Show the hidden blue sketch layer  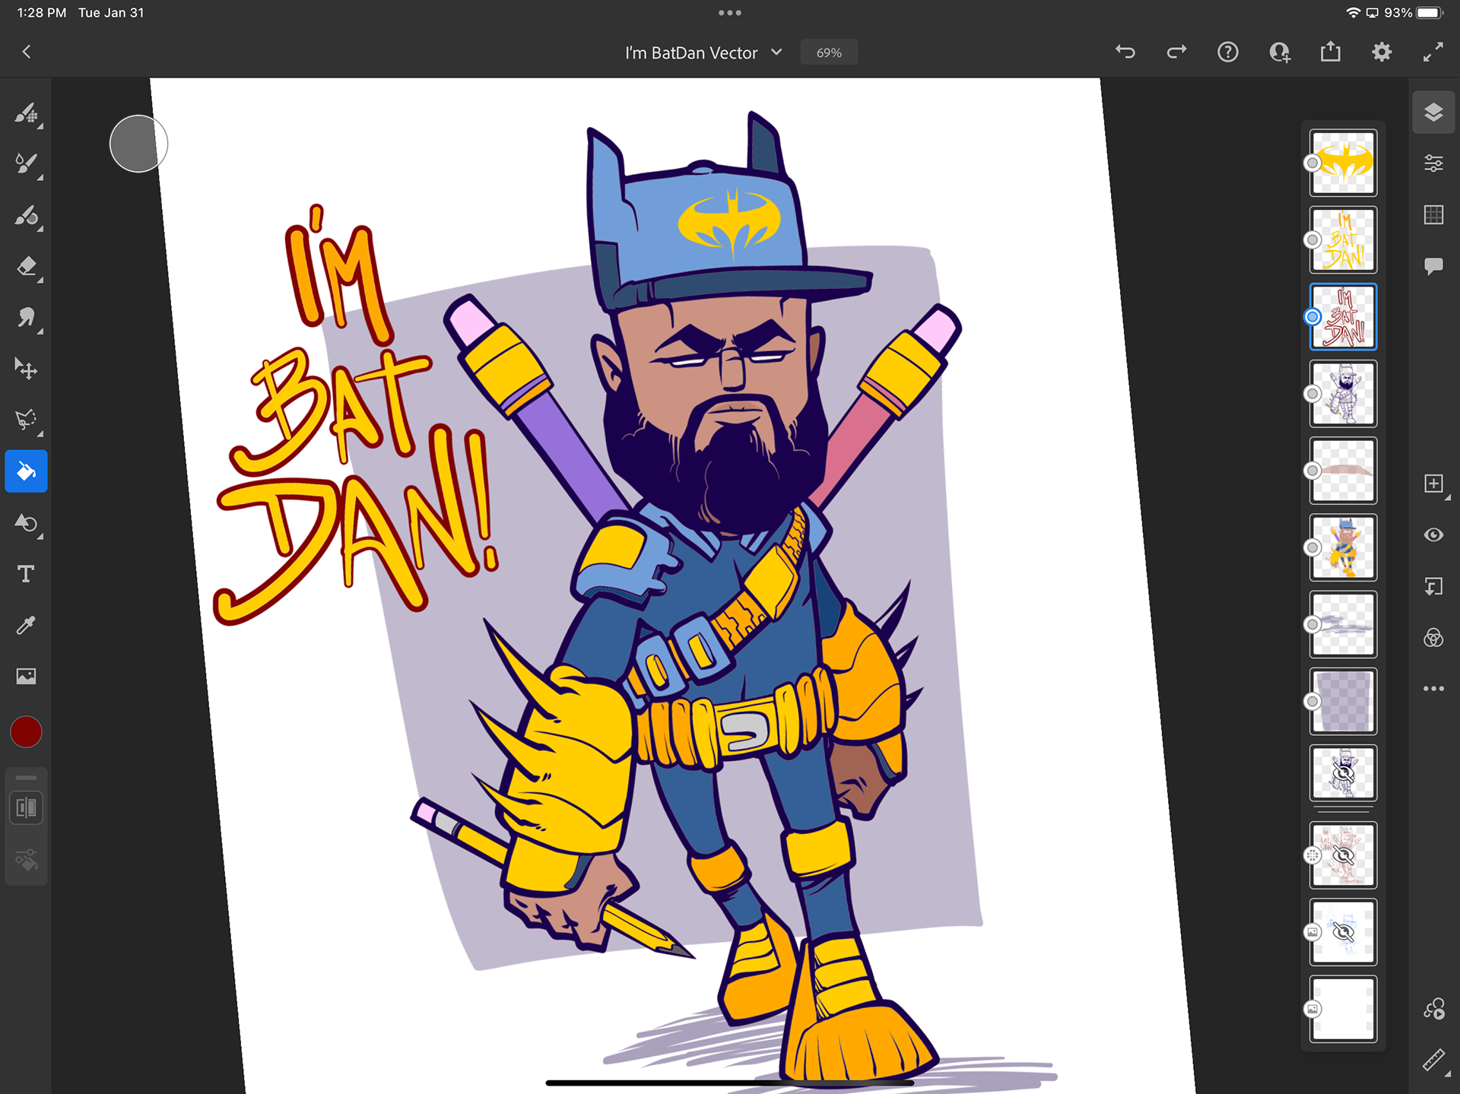coord(1344,932)
